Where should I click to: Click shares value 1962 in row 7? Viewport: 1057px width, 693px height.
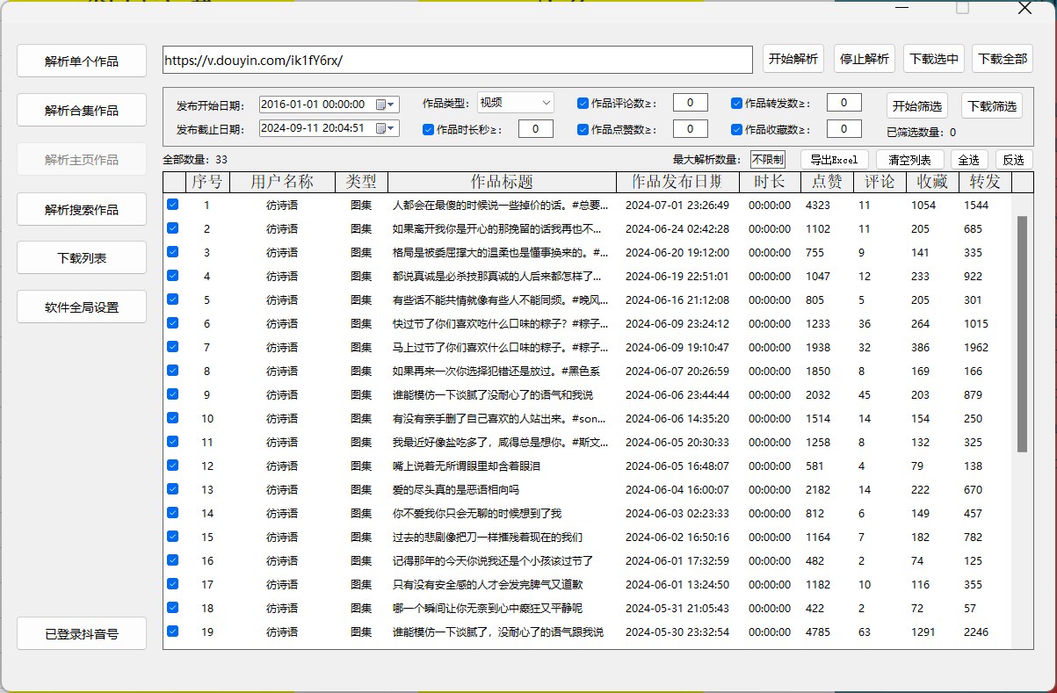976,347
